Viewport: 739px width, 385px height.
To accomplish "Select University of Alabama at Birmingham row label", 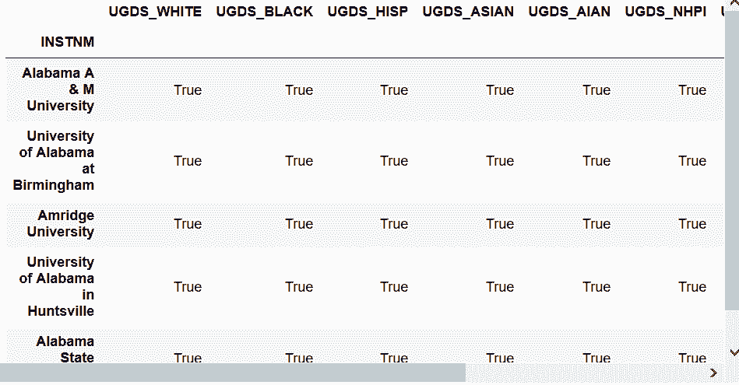I will tap(54, 160).
